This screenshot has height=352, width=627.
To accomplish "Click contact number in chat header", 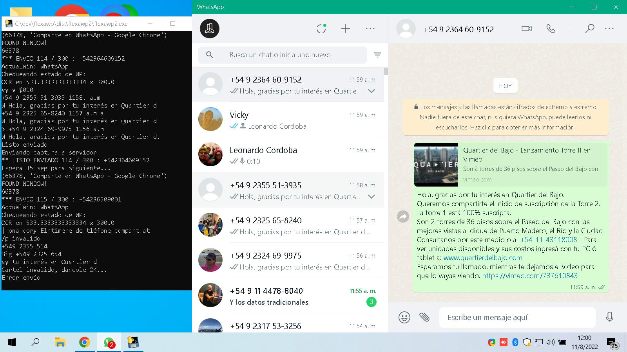I will coord(458,29).
